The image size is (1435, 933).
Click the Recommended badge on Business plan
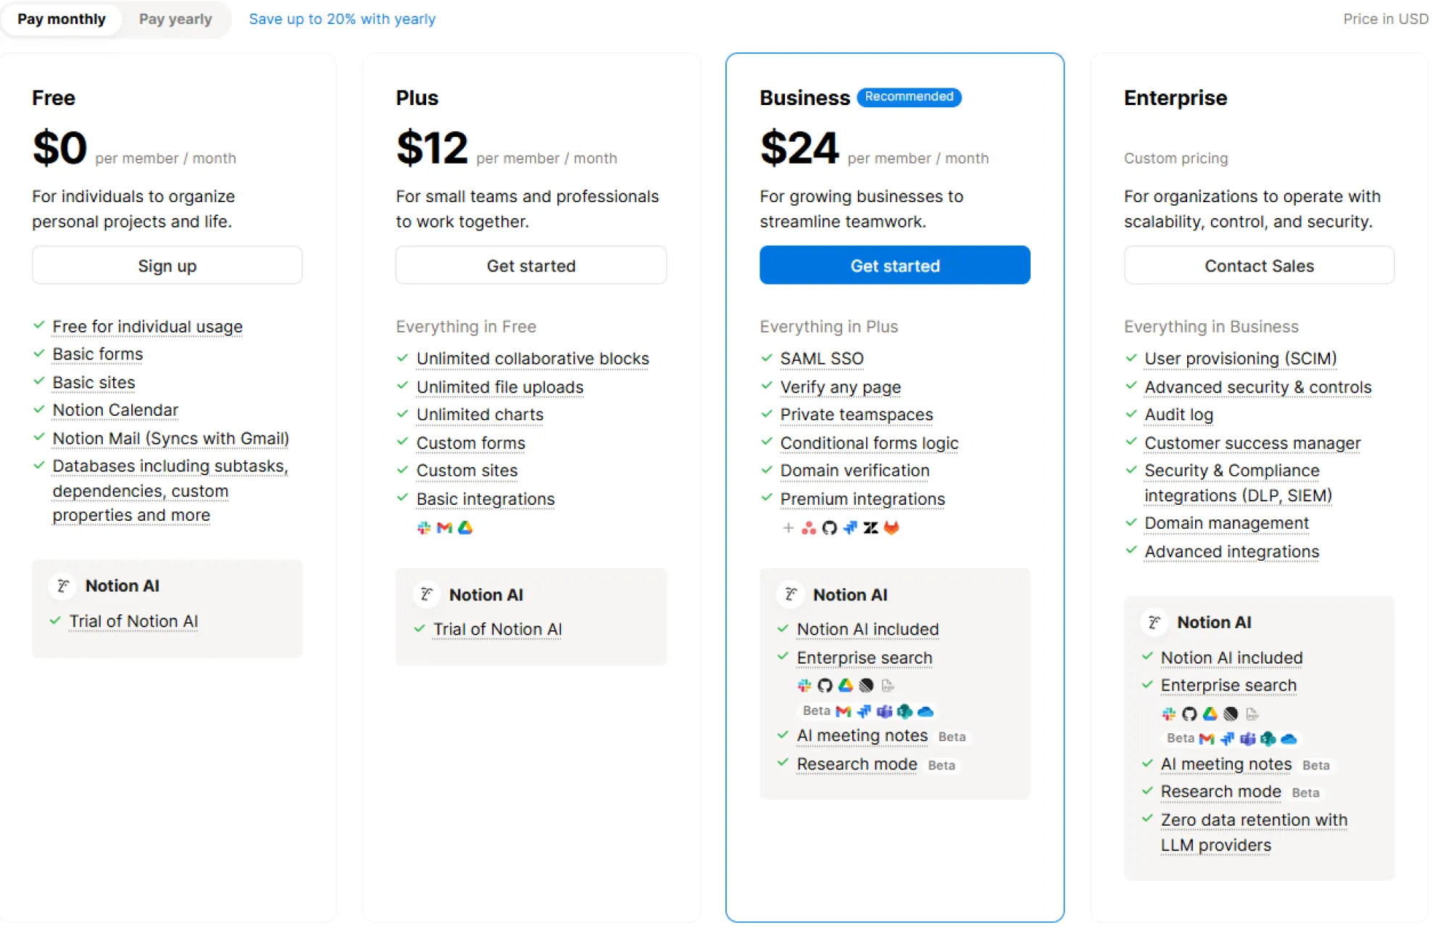pyautogui.click(x=909, y=97)
